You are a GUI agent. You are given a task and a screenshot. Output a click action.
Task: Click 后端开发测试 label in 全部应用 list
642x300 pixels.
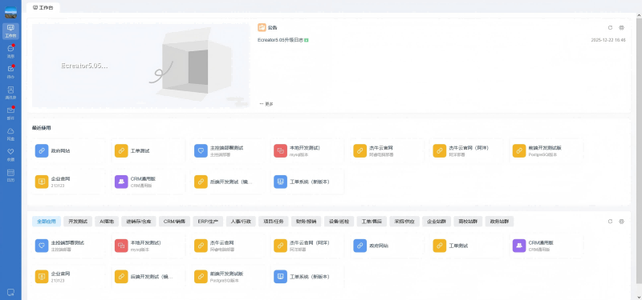click(x=152, y=277)
